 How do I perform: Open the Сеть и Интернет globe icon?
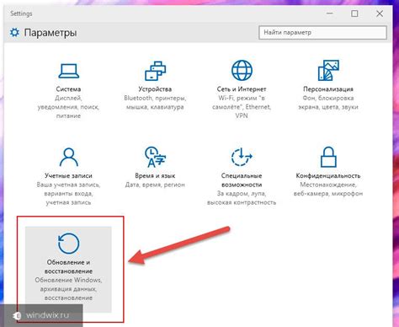242,70
